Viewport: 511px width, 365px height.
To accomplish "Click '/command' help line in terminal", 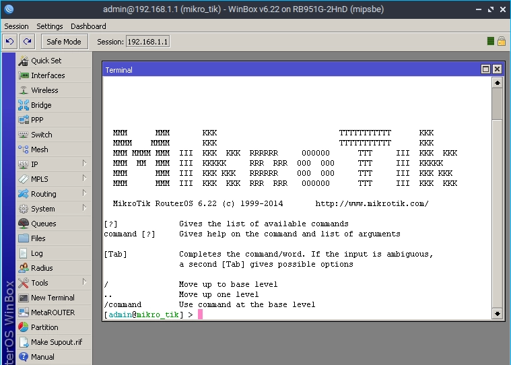I will [x=123, y=304].
